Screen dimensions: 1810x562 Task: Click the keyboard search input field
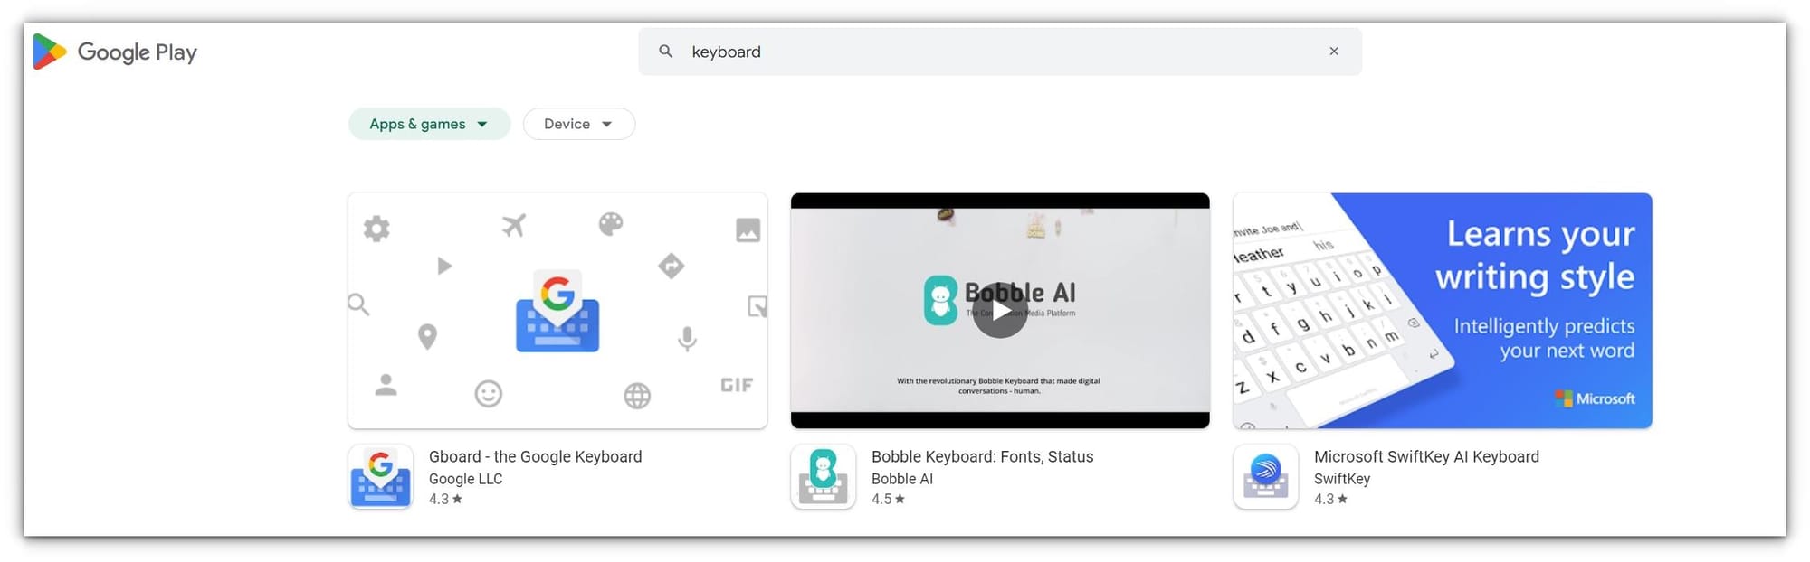coord(999,52)
